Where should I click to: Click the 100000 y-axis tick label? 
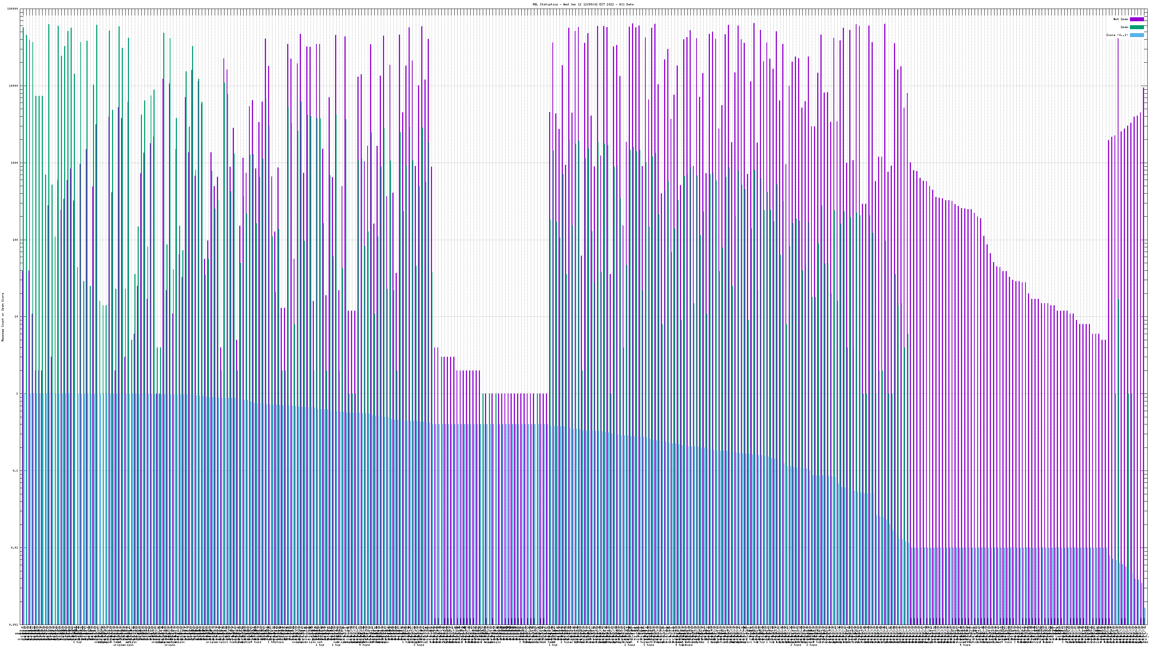[13, 9]
